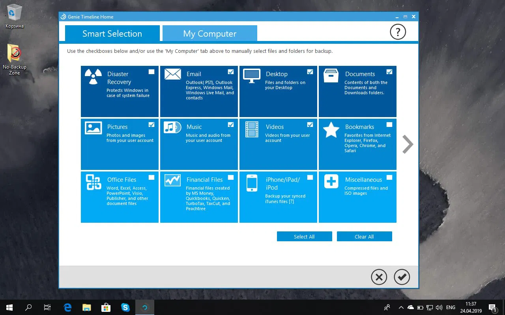Screen dimensions: 505x315
Task: Click the Email envelope icon
Action: click(x=172, y=74)
